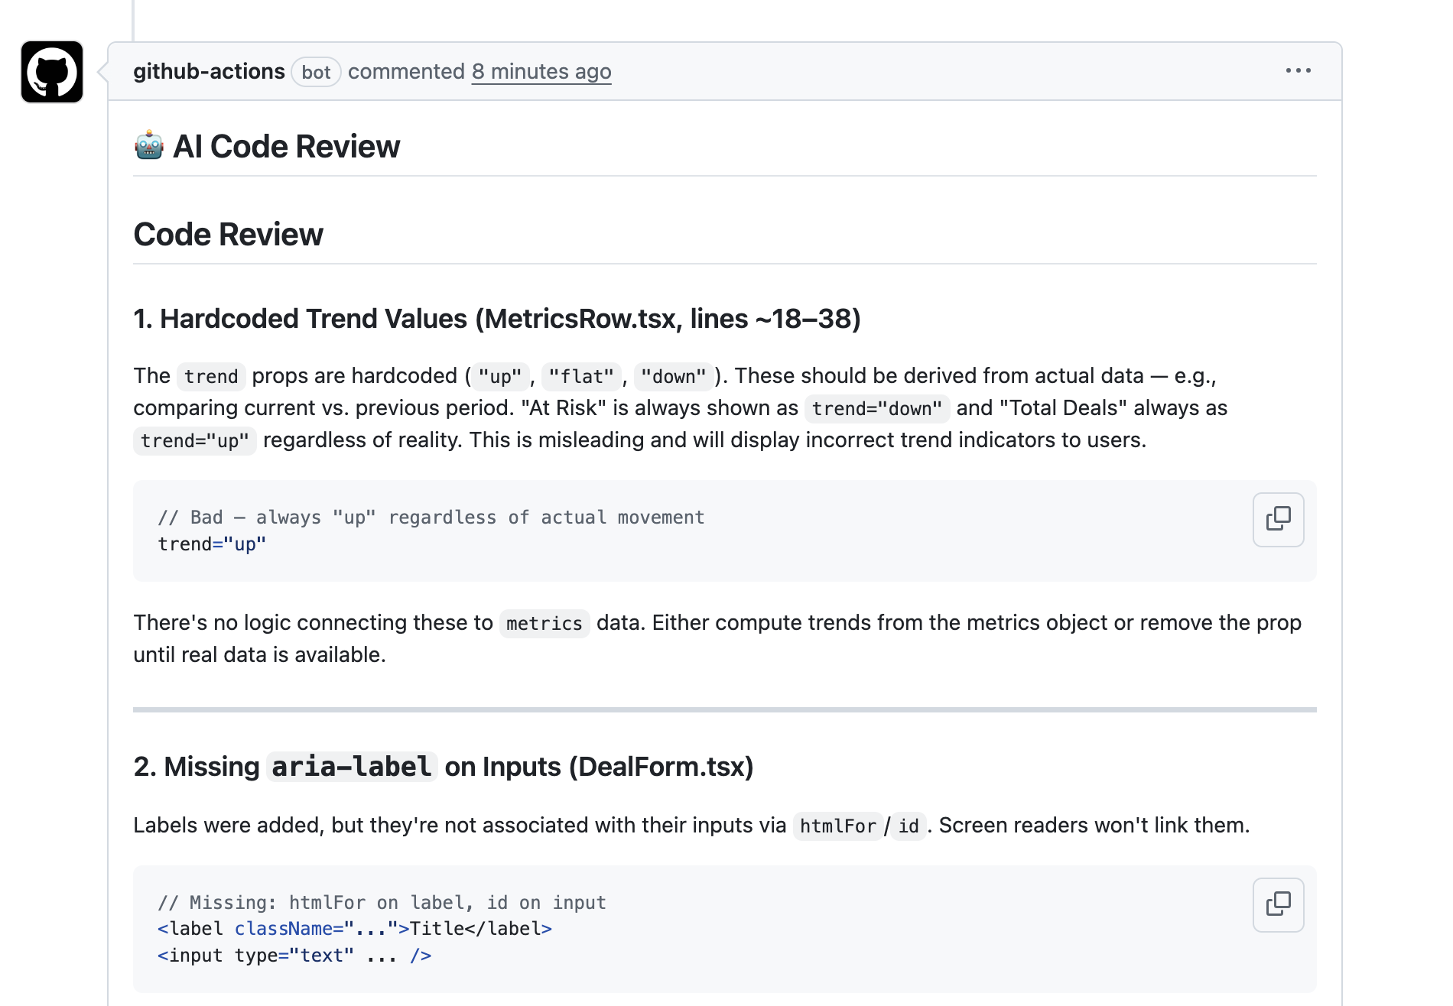Click the inline 'trend' code token
The width and height of the screenshot is (1453, 1006).
(211, 377)
